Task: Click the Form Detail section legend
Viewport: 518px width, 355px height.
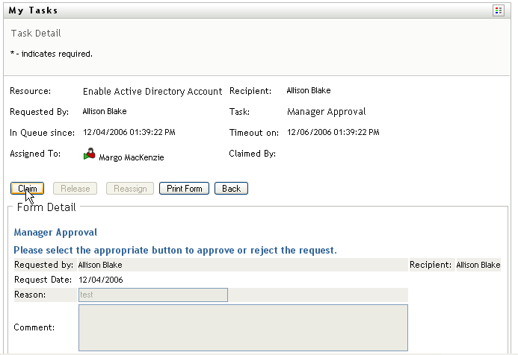Action: click(47, 207)
